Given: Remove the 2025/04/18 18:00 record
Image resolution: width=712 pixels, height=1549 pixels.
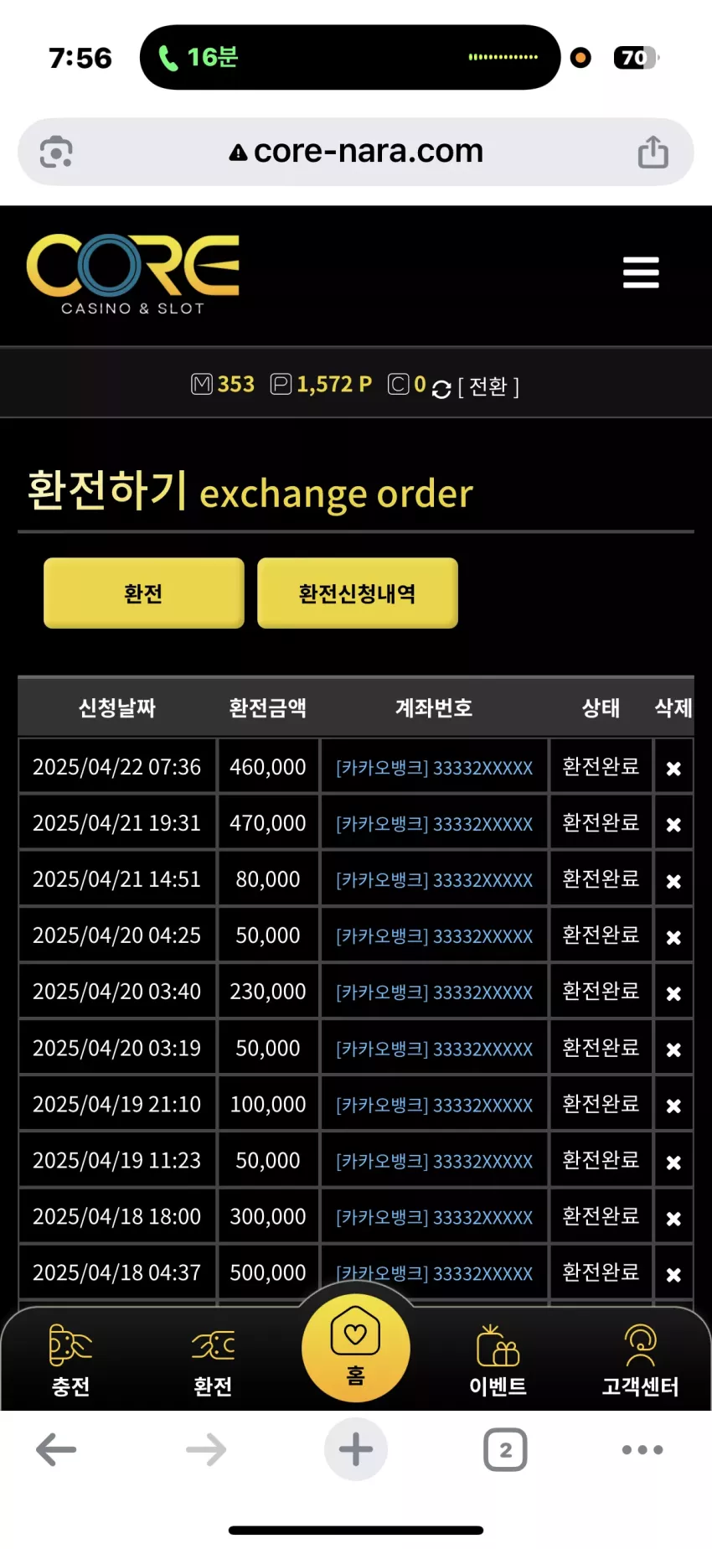Looking at the screenshot, I should click(673, 1219).
